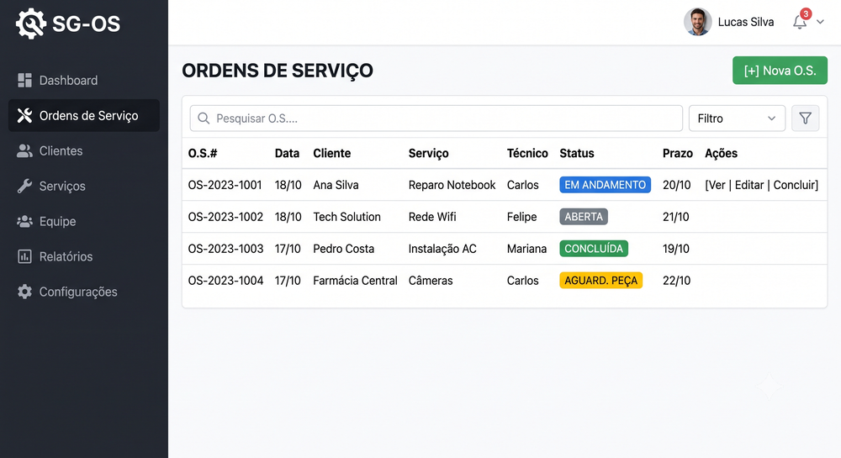The width and height of the screenshot is (841, 458).
Task: Click the Dashboard grid icon
Action: [x=24, y=81]
